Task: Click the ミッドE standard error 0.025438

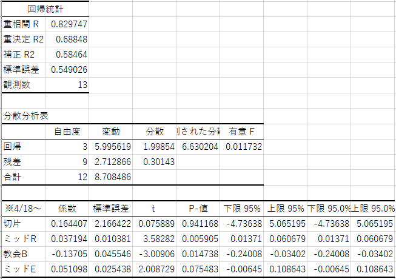Action: pos(110,269)
